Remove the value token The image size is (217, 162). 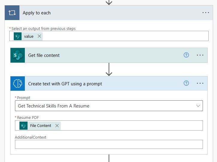[x=39, y=36]
